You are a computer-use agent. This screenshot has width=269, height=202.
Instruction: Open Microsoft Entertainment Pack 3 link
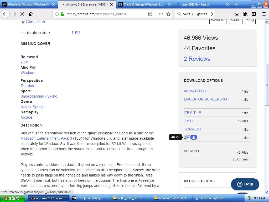click(x=46, y=138)
